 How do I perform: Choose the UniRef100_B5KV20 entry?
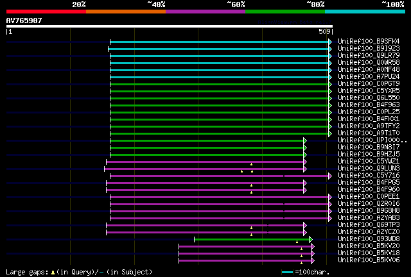369,246
